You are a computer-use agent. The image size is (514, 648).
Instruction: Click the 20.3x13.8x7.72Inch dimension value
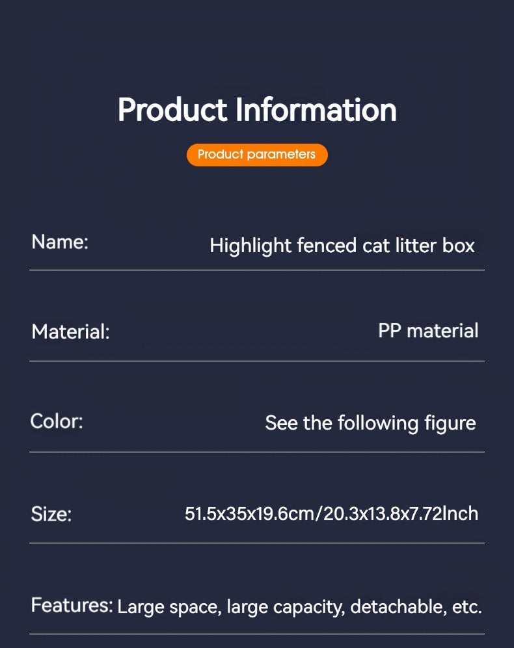[x=401, y=513]
